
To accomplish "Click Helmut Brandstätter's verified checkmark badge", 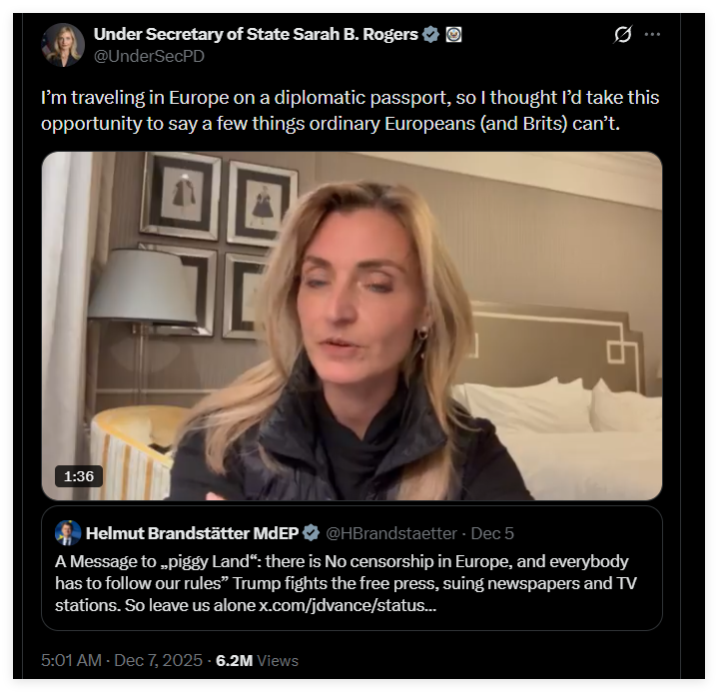I will [x=312, y=533].
